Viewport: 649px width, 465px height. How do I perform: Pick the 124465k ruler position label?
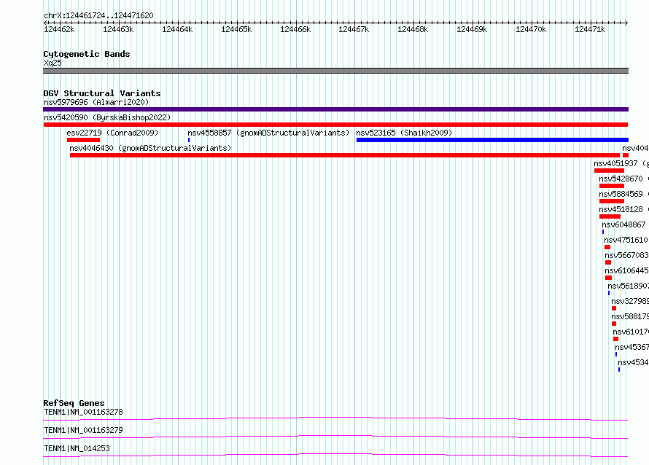coord(236,29)
